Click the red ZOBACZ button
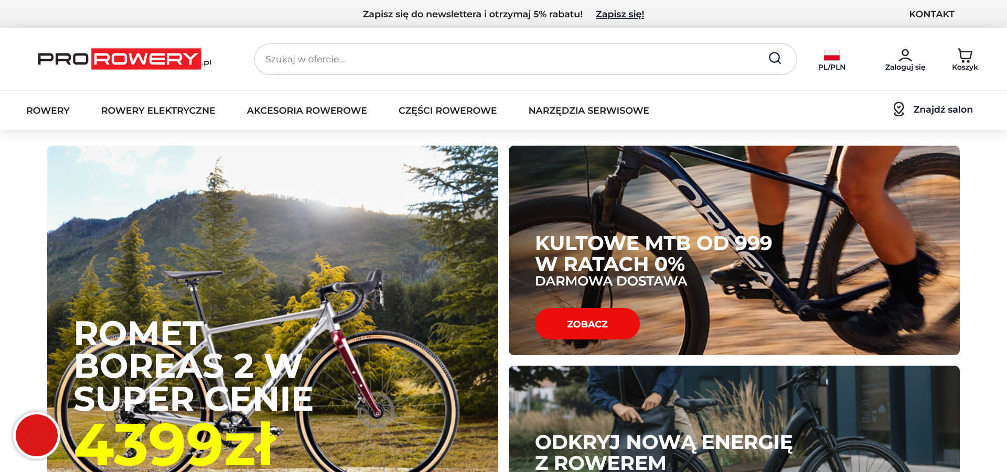Image resolution: width=1007 pixels, height=472 pixels. (x=587, y=324)
